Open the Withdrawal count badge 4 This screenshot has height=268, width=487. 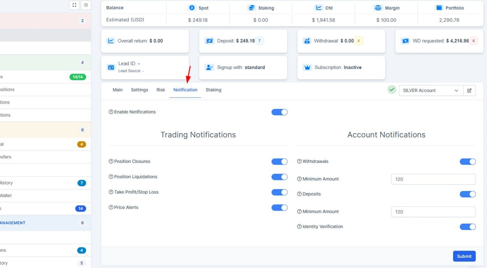(x=358, y=41)
